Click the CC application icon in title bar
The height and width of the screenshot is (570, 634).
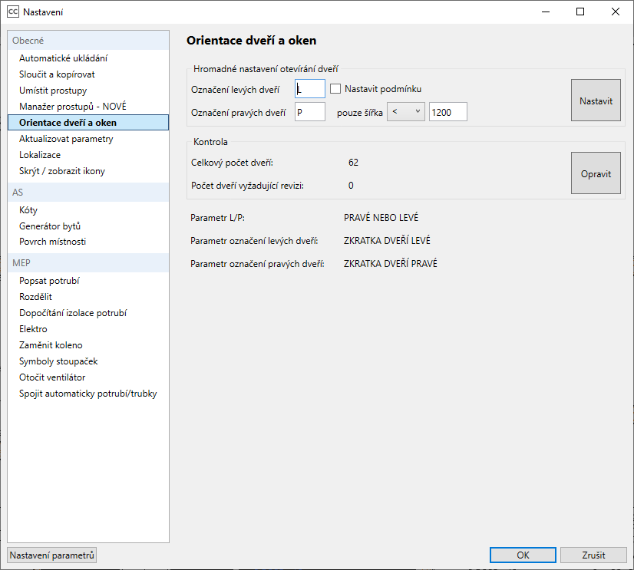(x=13, y=12)
